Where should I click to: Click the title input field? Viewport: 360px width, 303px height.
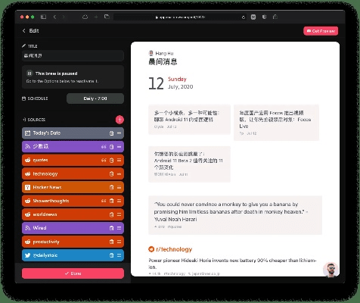pyautogui.click(x=73, y=55)
